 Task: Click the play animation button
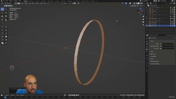click(x=75, y=95)
